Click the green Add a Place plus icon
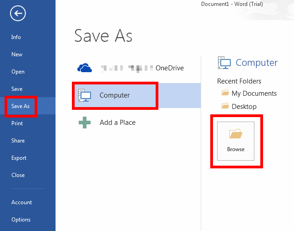 85,123
